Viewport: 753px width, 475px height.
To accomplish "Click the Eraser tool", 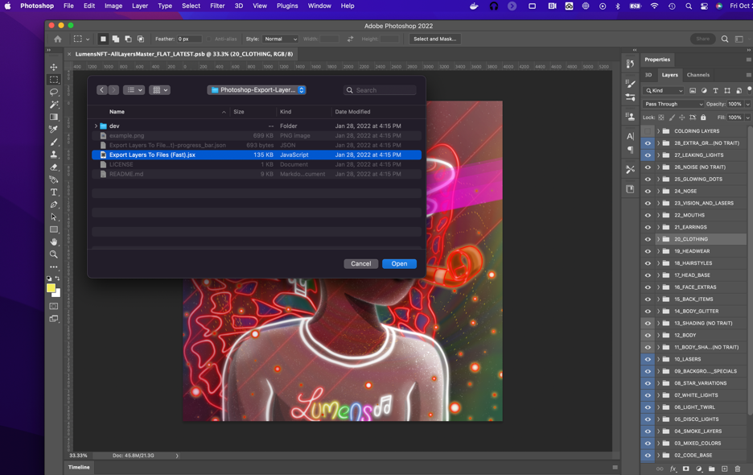I will 54,167.
